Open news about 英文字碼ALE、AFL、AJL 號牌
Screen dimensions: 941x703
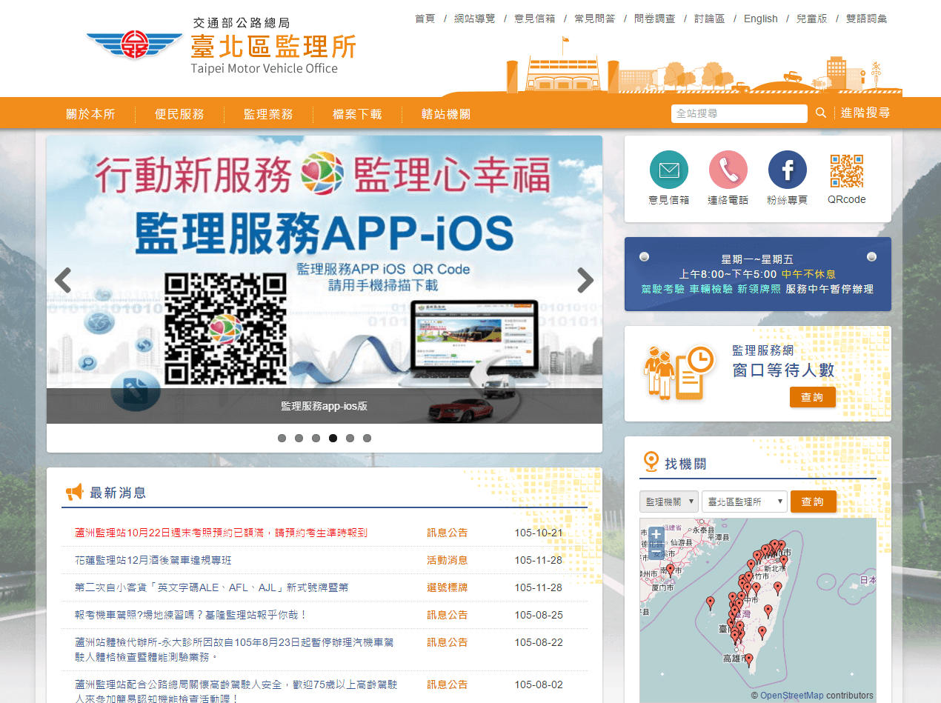pyautogui.click(x=212, y=587)
